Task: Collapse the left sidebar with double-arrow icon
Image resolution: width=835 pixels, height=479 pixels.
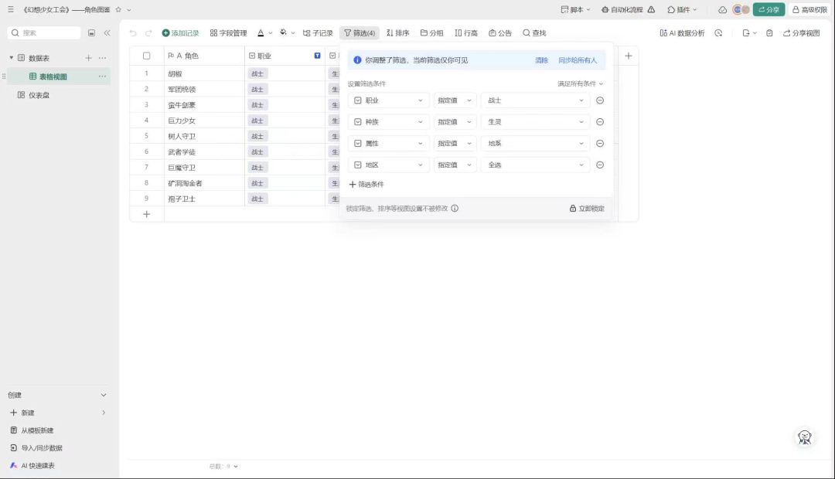Action: [107, 33]
